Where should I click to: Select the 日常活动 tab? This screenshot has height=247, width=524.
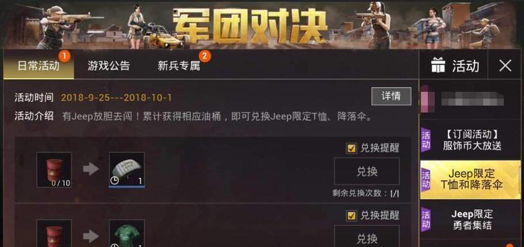pos(39,65)
